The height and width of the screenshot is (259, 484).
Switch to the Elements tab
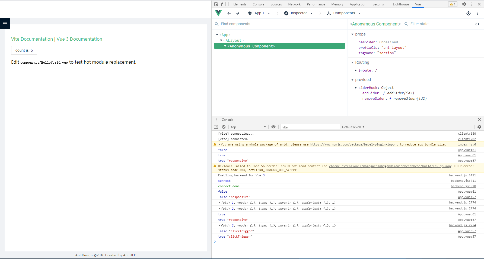tap(240, 4)
